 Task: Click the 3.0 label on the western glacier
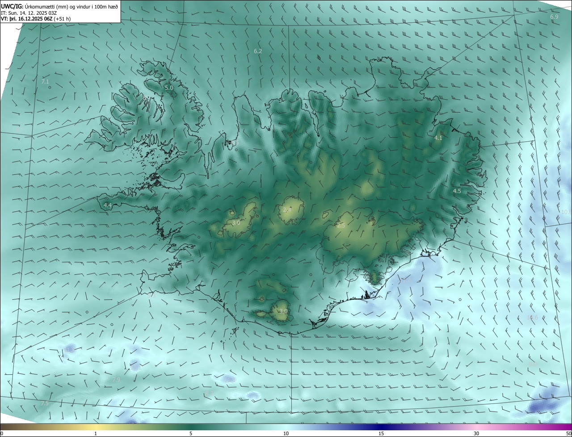point(236,222)
